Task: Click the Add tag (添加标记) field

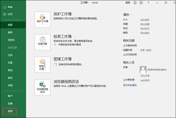Action: (145, 29)
